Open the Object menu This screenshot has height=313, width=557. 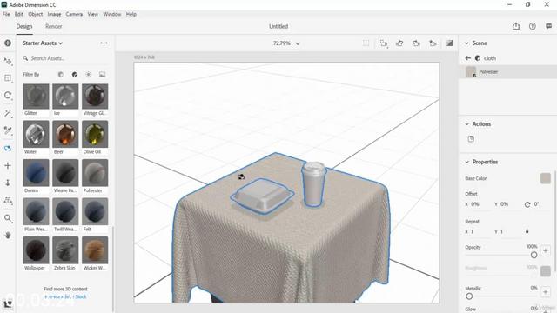pos(35,14)
